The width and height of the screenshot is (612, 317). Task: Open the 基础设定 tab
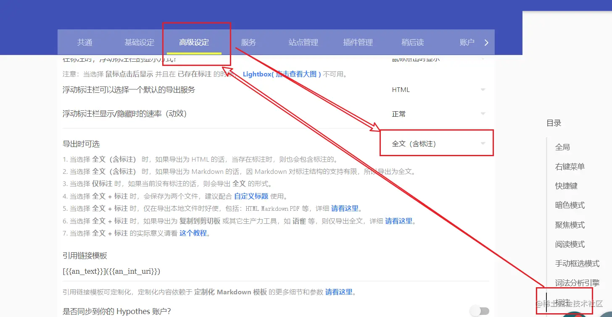pyautogui.click(x=139, y=42)
